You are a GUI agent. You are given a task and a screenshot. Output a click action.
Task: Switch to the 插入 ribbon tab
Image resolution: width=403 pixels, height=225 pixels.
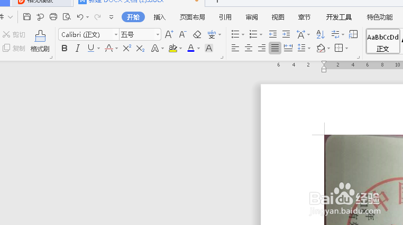pos(160,17)
